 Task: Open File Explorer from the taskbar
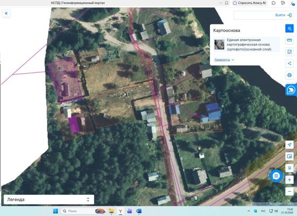point(111,211)
